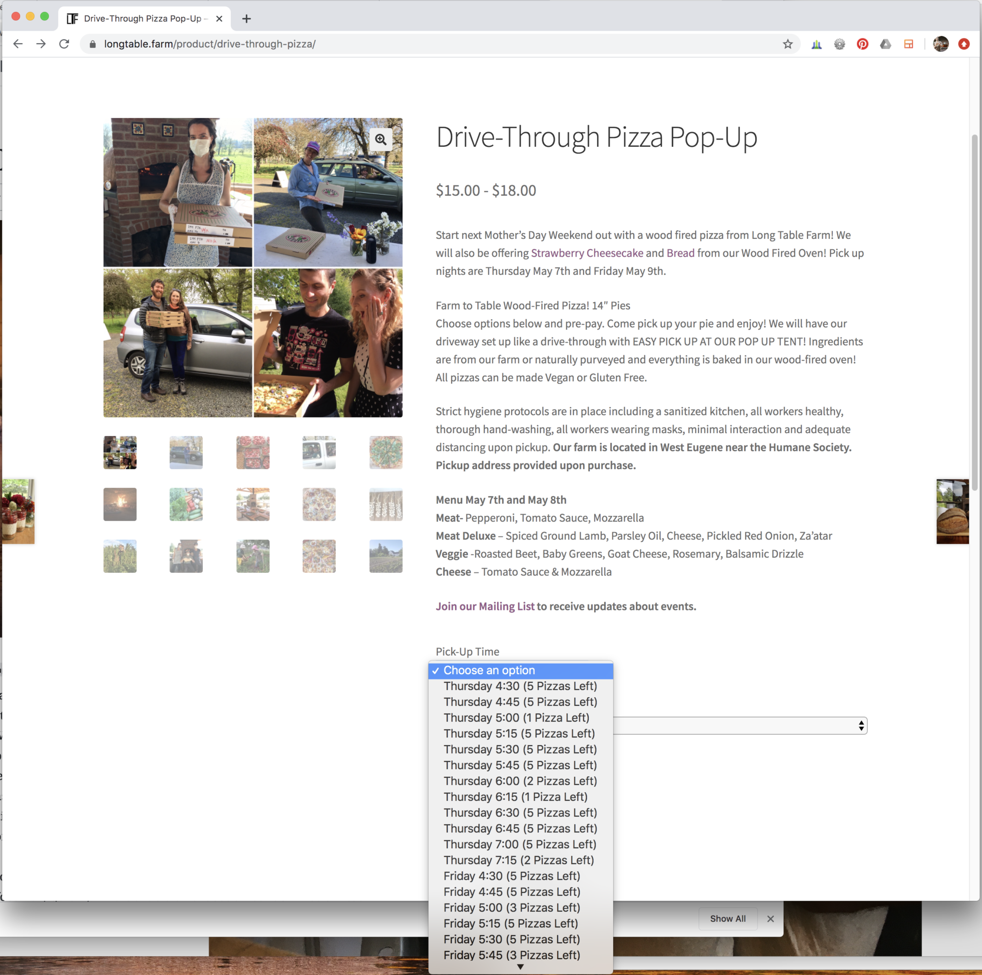Select the strawberries gallery thumbnail

[x=253, y=452]
